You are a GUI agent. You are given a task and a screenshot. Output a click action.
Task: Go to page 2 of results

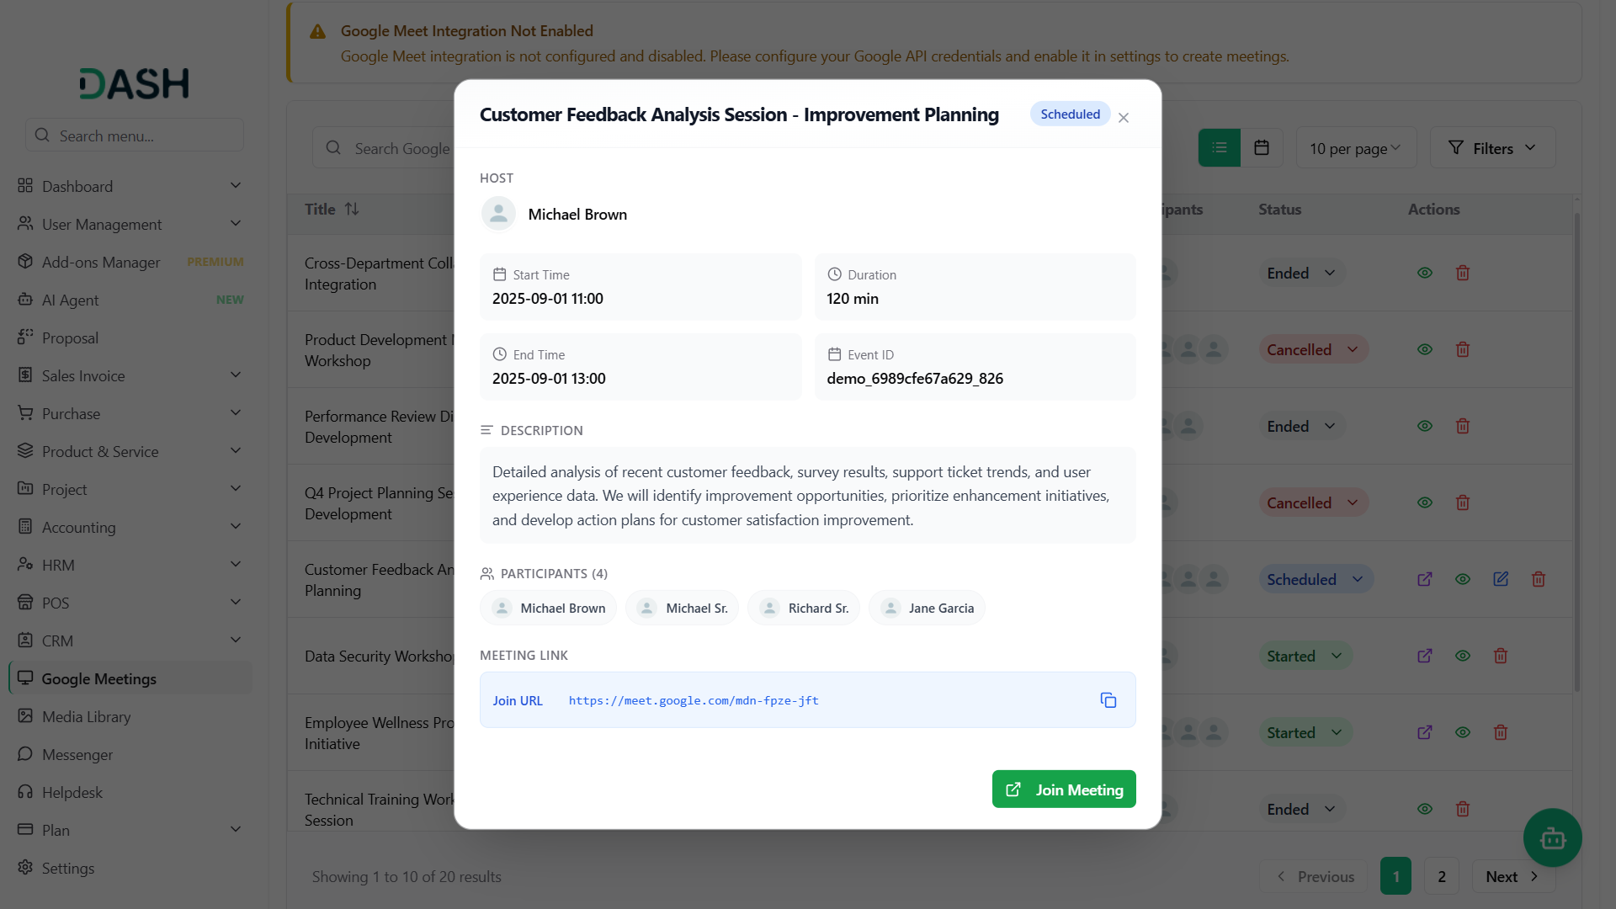coord(1442,876)
